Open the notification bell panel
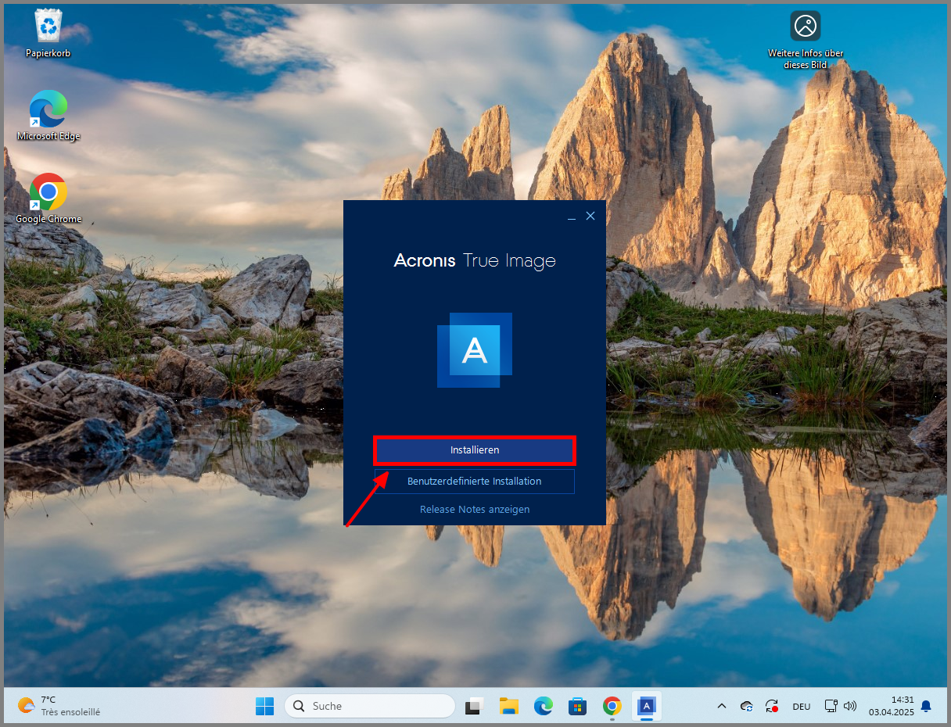Image resolution: width=951 pixels, height=727 pixels. pyautogui.click(x=927, y=706)
